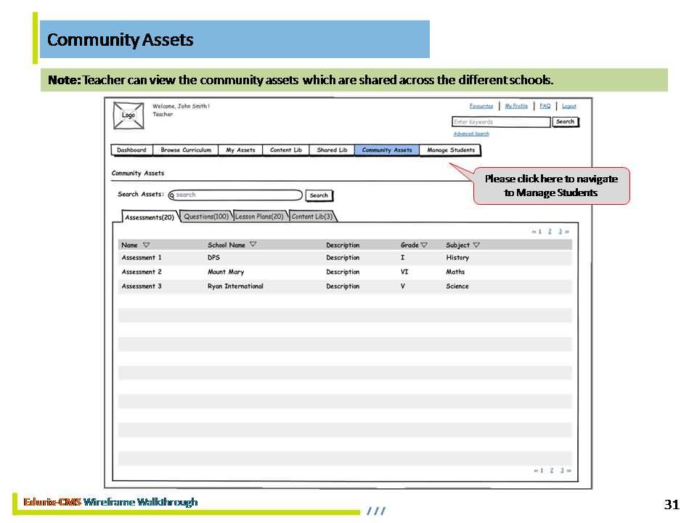The height and width of the screenshot is (523, 697).
Task: Click the magnifier icon in Search Assets field
Action: [172, 195]
